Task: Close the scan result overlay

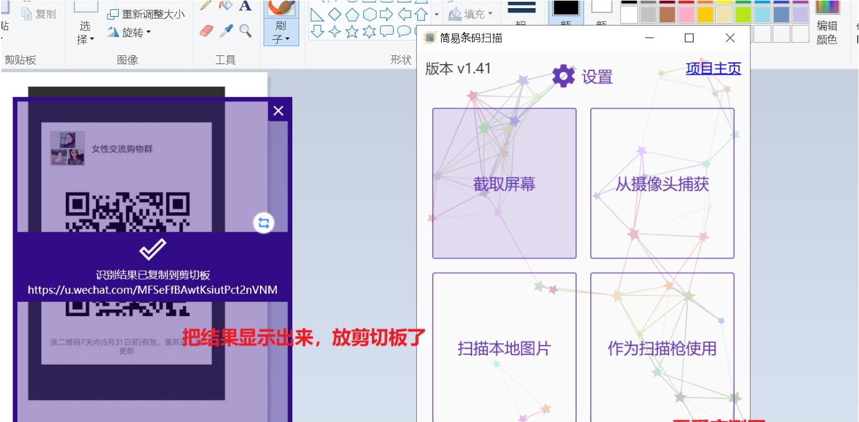Action: coord(278,111)
